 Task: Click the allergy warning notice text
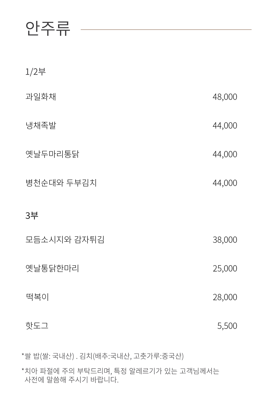point(120,376)
